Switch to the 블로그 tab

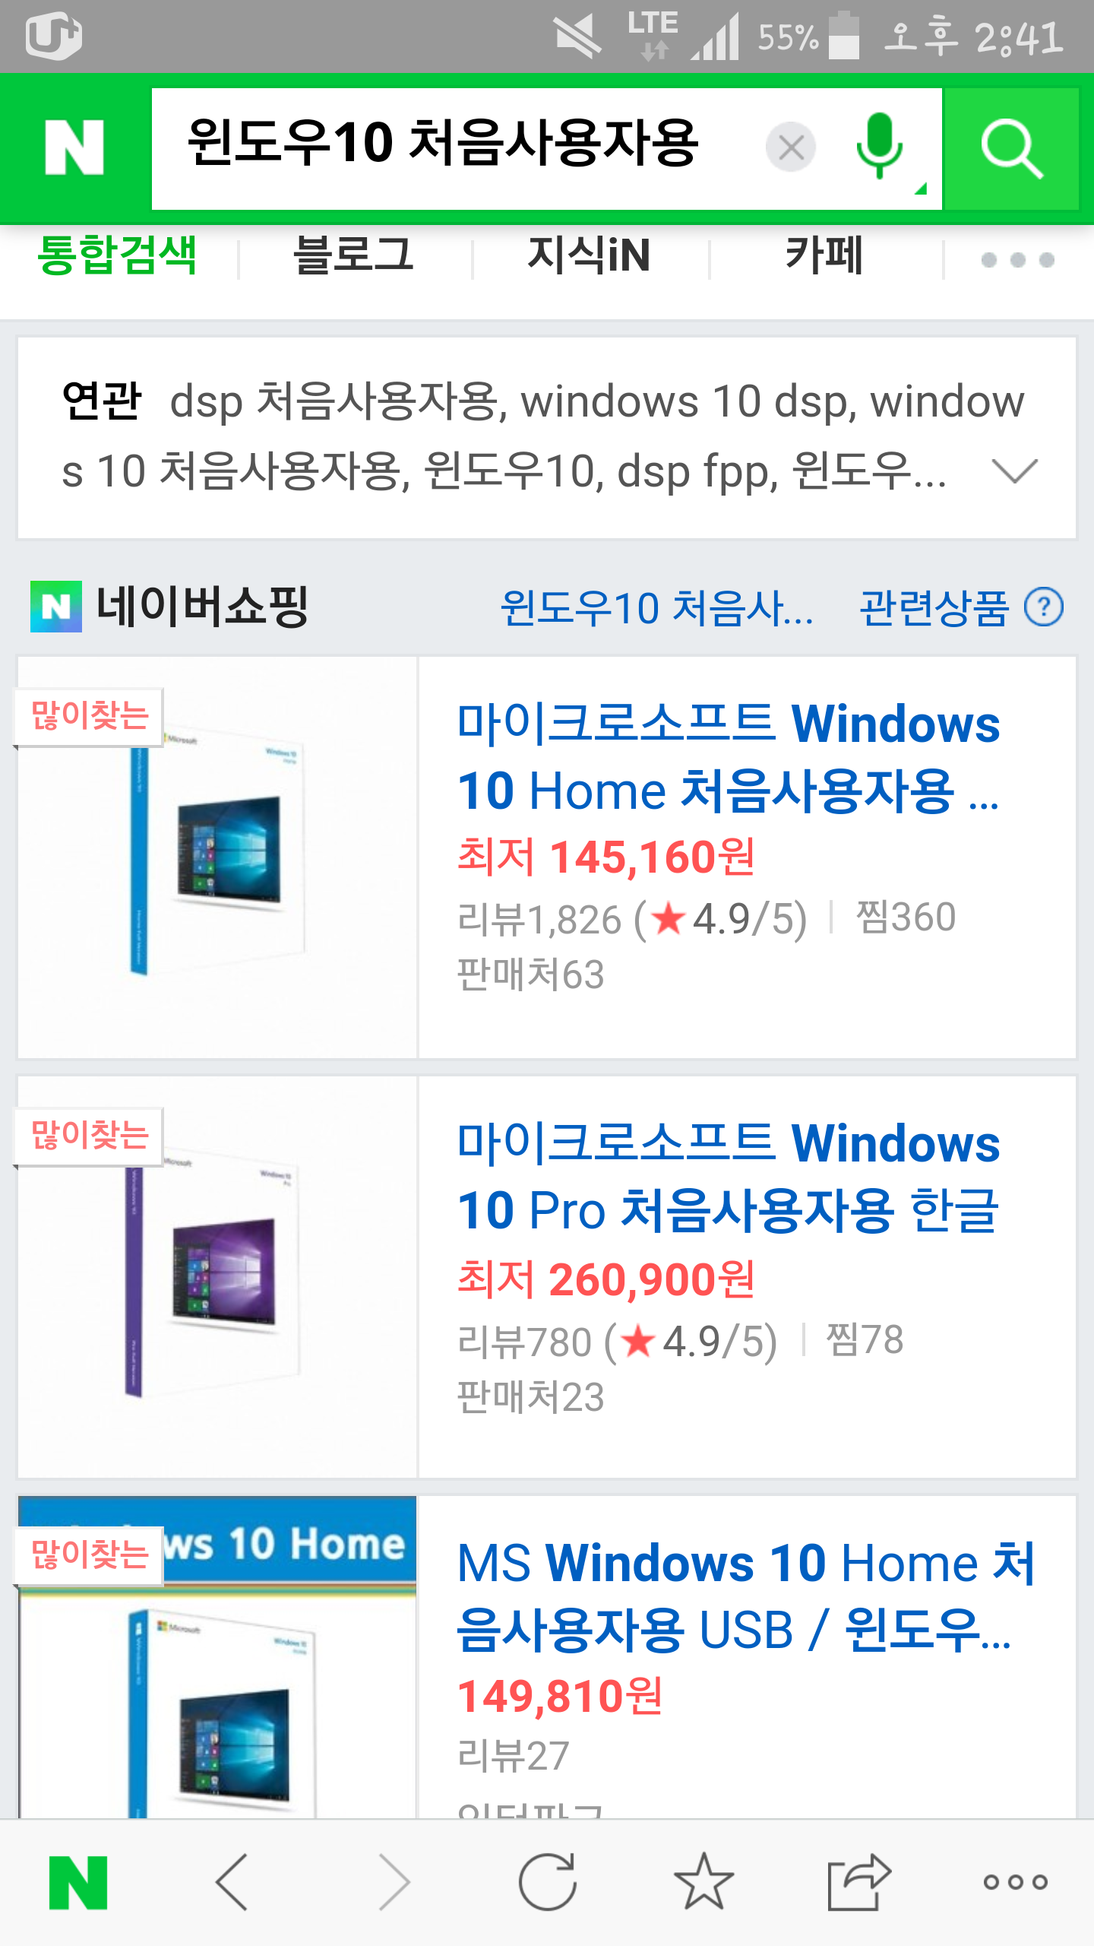pyautogui.click(x=353, y=255)
